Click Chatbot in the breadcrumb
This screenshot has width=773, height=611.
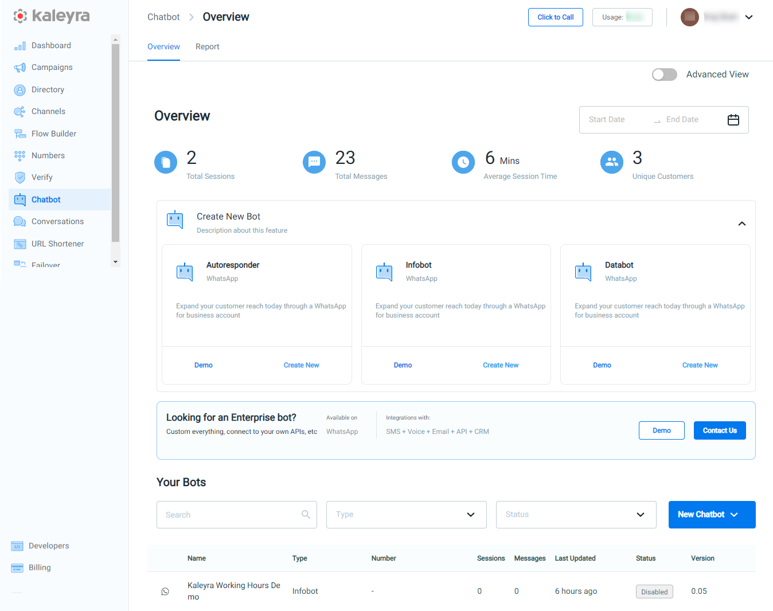pos(163,17)
